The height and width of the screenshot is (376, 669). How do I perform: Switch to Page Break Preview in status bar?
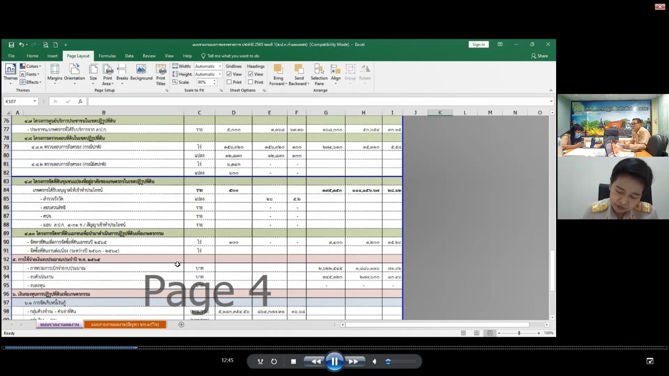[x=489, y=333]
